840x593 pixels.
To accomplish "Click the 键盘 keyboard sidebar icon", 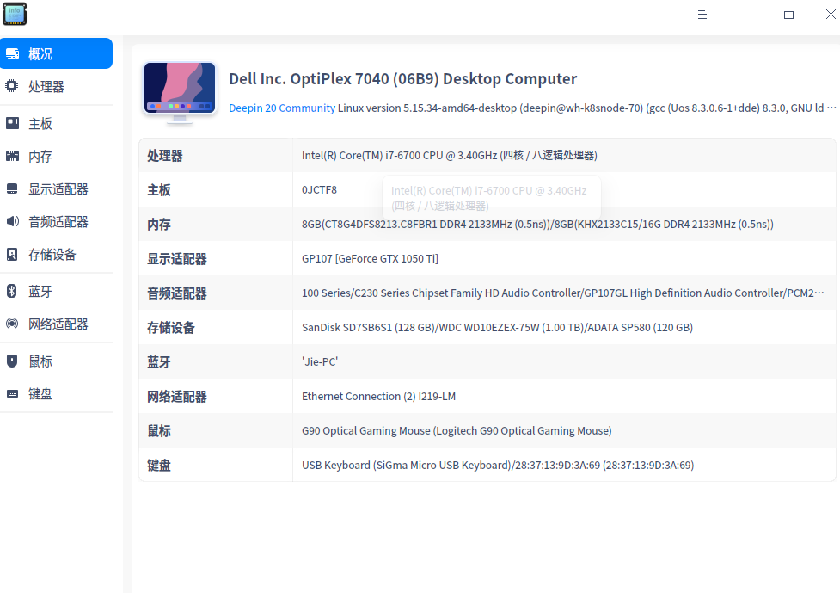I will coord(10,393).
